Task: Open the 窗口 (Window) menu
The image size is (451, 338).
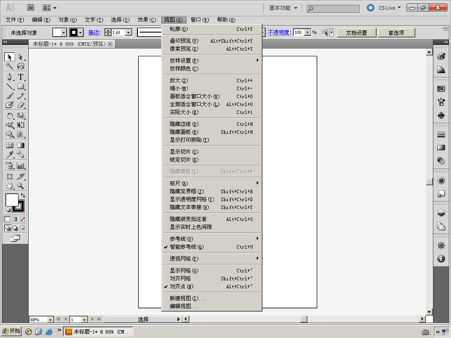Action: [200, 19]
